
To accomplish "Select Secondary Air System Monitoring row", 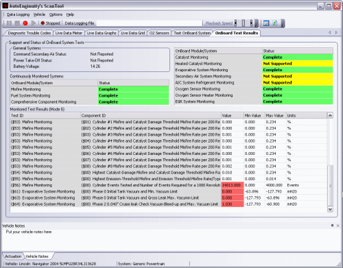I will tap(254, 76).
